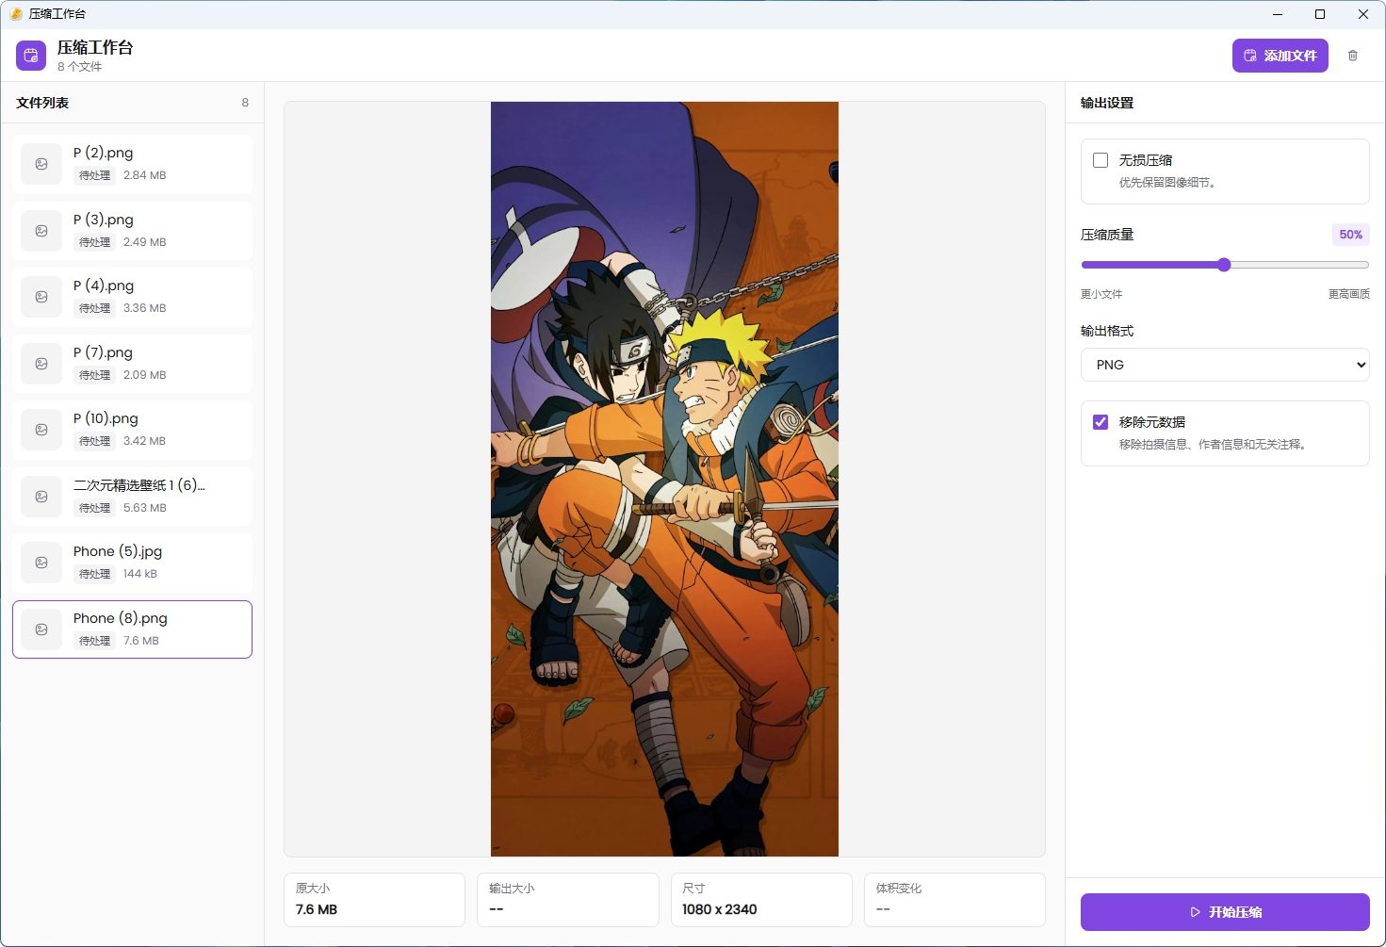Click the 输出设置 panel heading
Viewport: 1386px width, 947px height.
(x=1107, y=103)
